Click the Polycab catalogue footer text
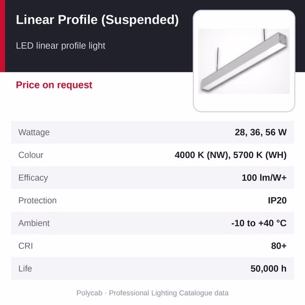 tap(152, 293)
